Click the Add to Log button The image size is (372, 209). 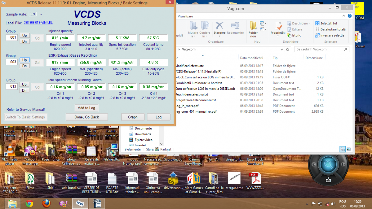pos(86,108)
